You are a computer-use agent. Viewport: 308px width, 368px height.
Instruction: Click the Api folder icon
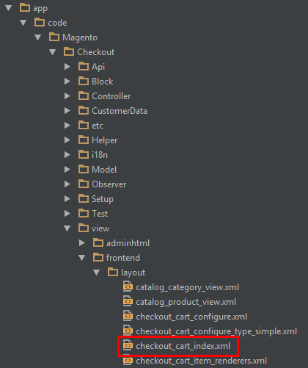84,66
